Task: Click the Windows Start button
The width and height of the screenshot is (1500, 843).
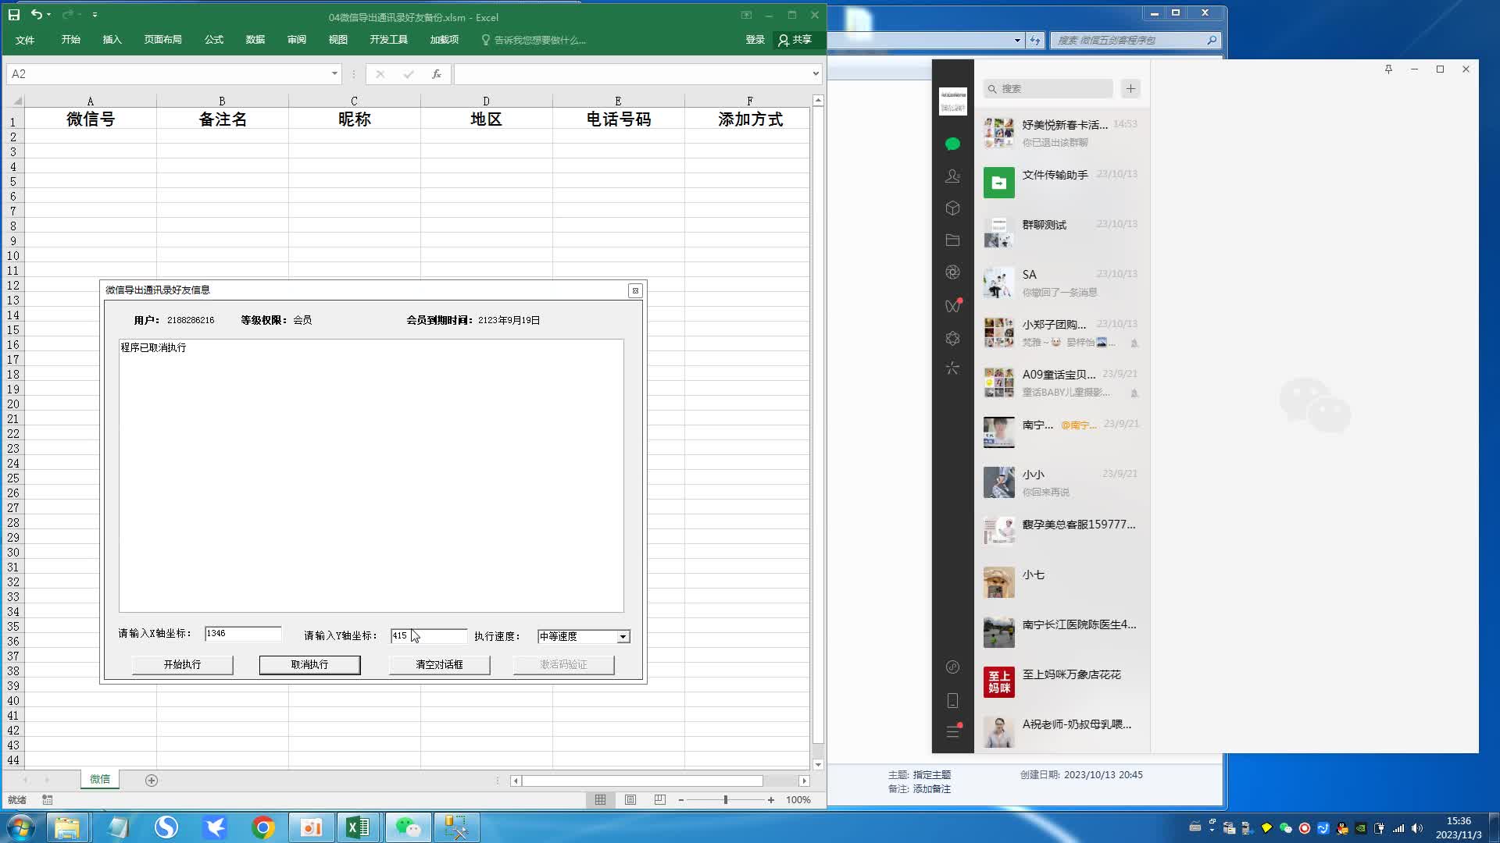Action: coord(21,827)
